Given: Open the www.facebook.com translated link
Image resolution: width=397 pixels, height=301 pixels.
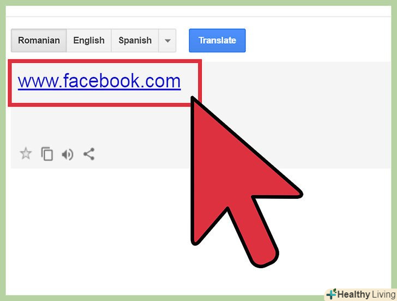Looking at the screenshot, I should 99,81.
